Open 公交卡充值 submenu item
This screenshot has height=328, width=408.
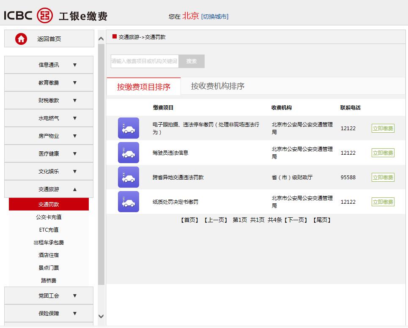[49, 217]
